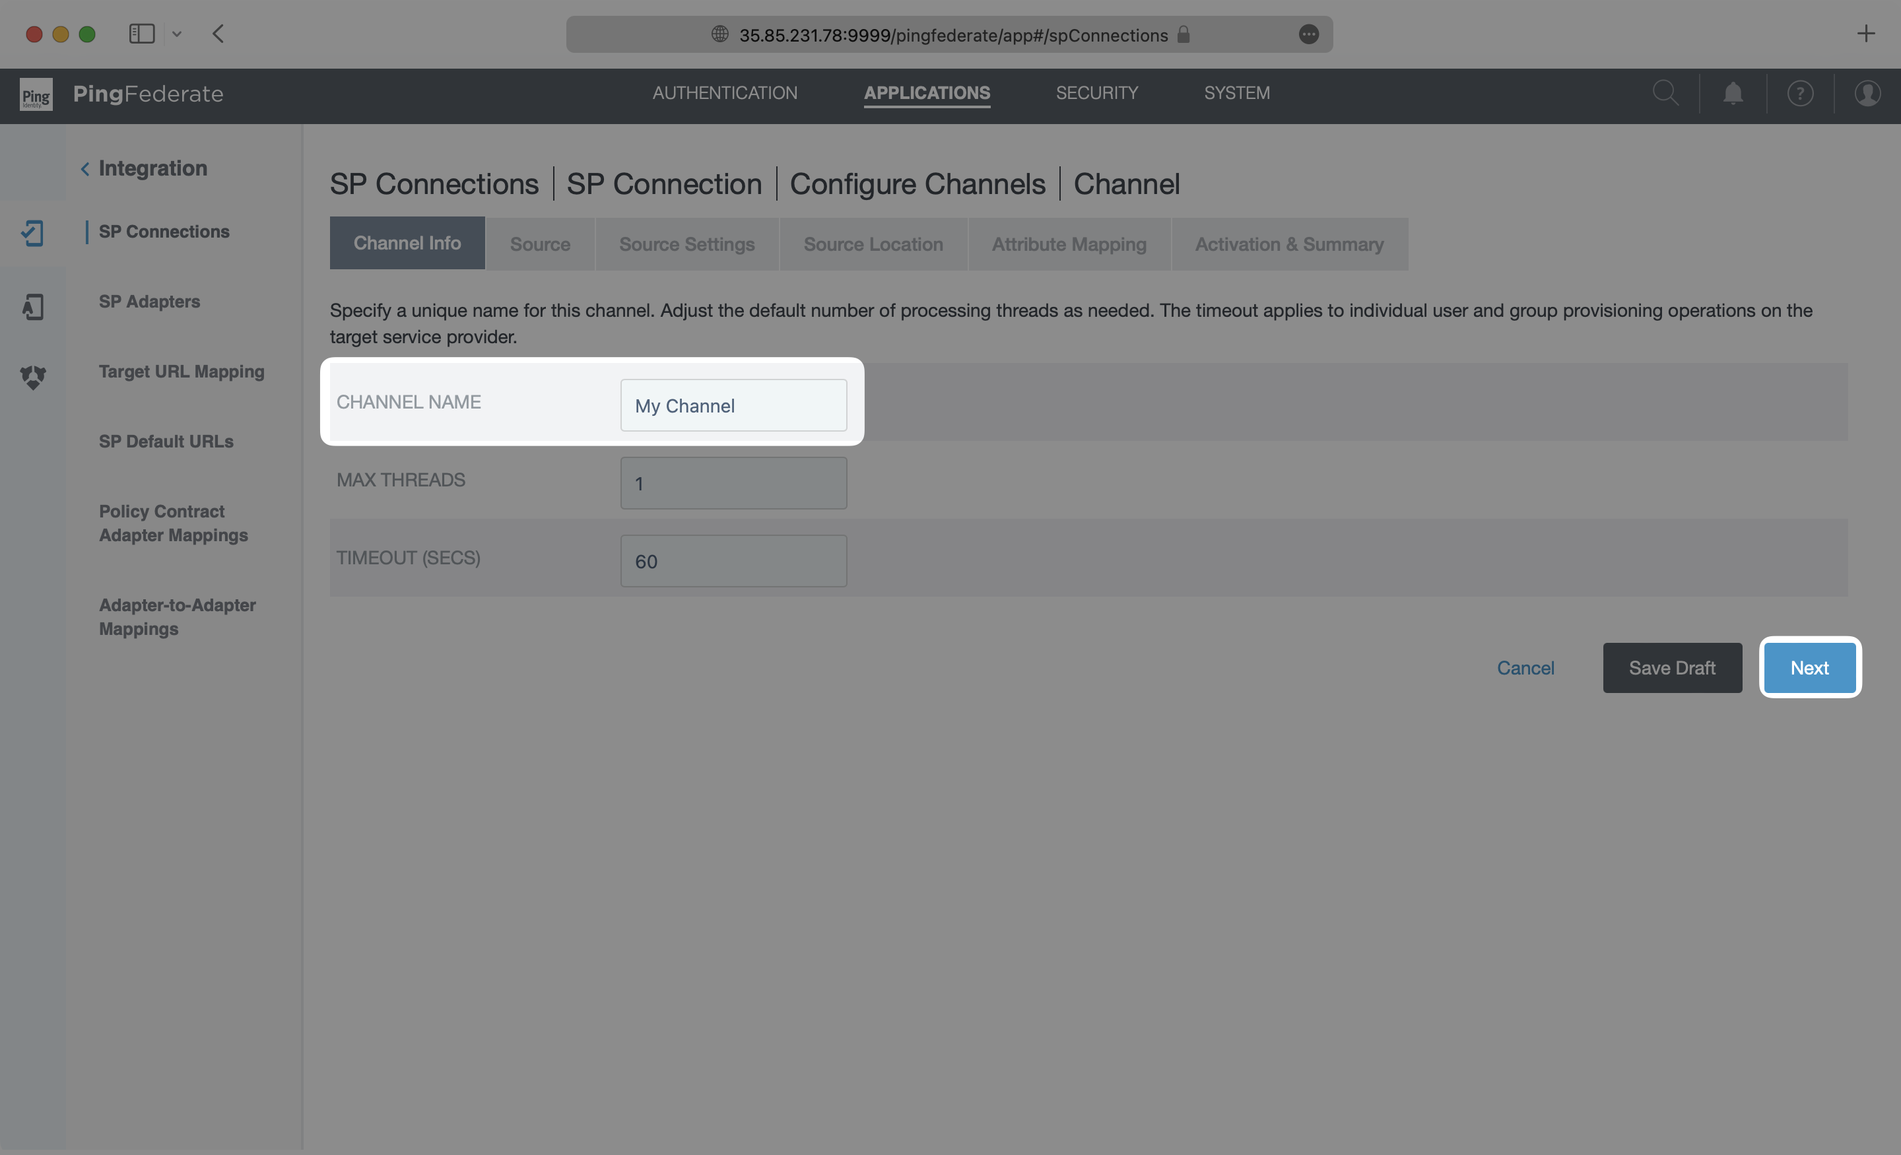The width and height of the screenshot is (1901, 1155).
Task: Open the sidebar chevron dropdown next to sidebar toggle
Action: tap(178, 34)
